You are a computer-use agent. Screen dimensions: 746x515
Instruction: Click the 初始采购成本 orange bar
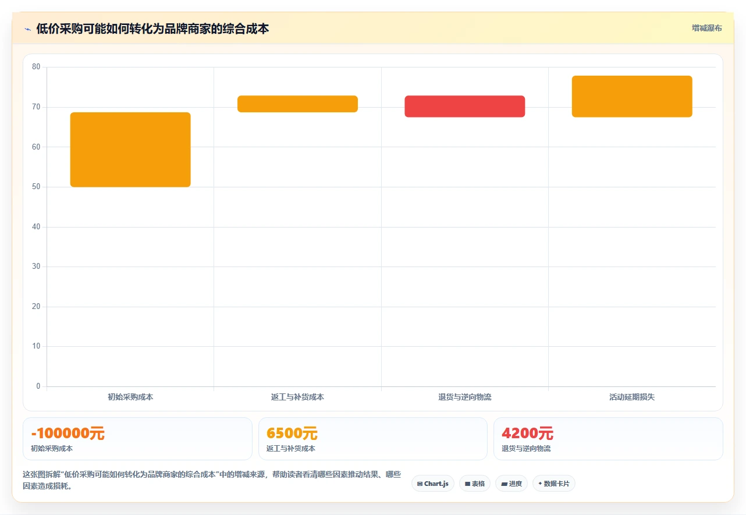point(130,150)
